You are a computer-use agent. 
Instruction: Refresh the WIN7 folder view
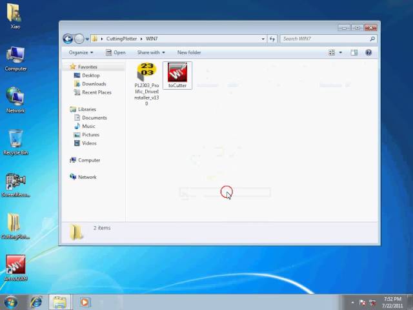point(272,39)
